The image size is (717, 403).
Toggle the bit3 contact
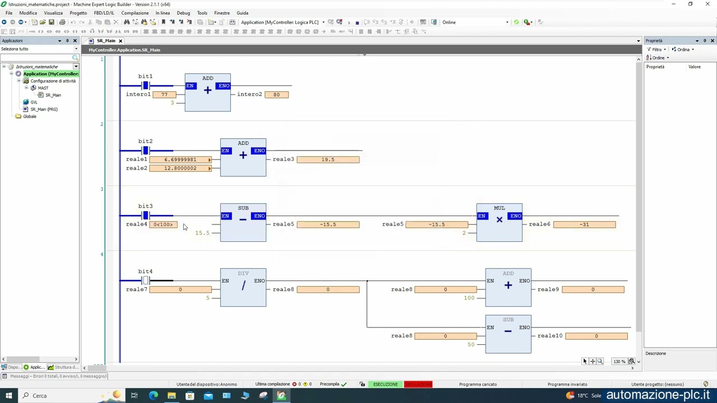[x=146, y=215]
